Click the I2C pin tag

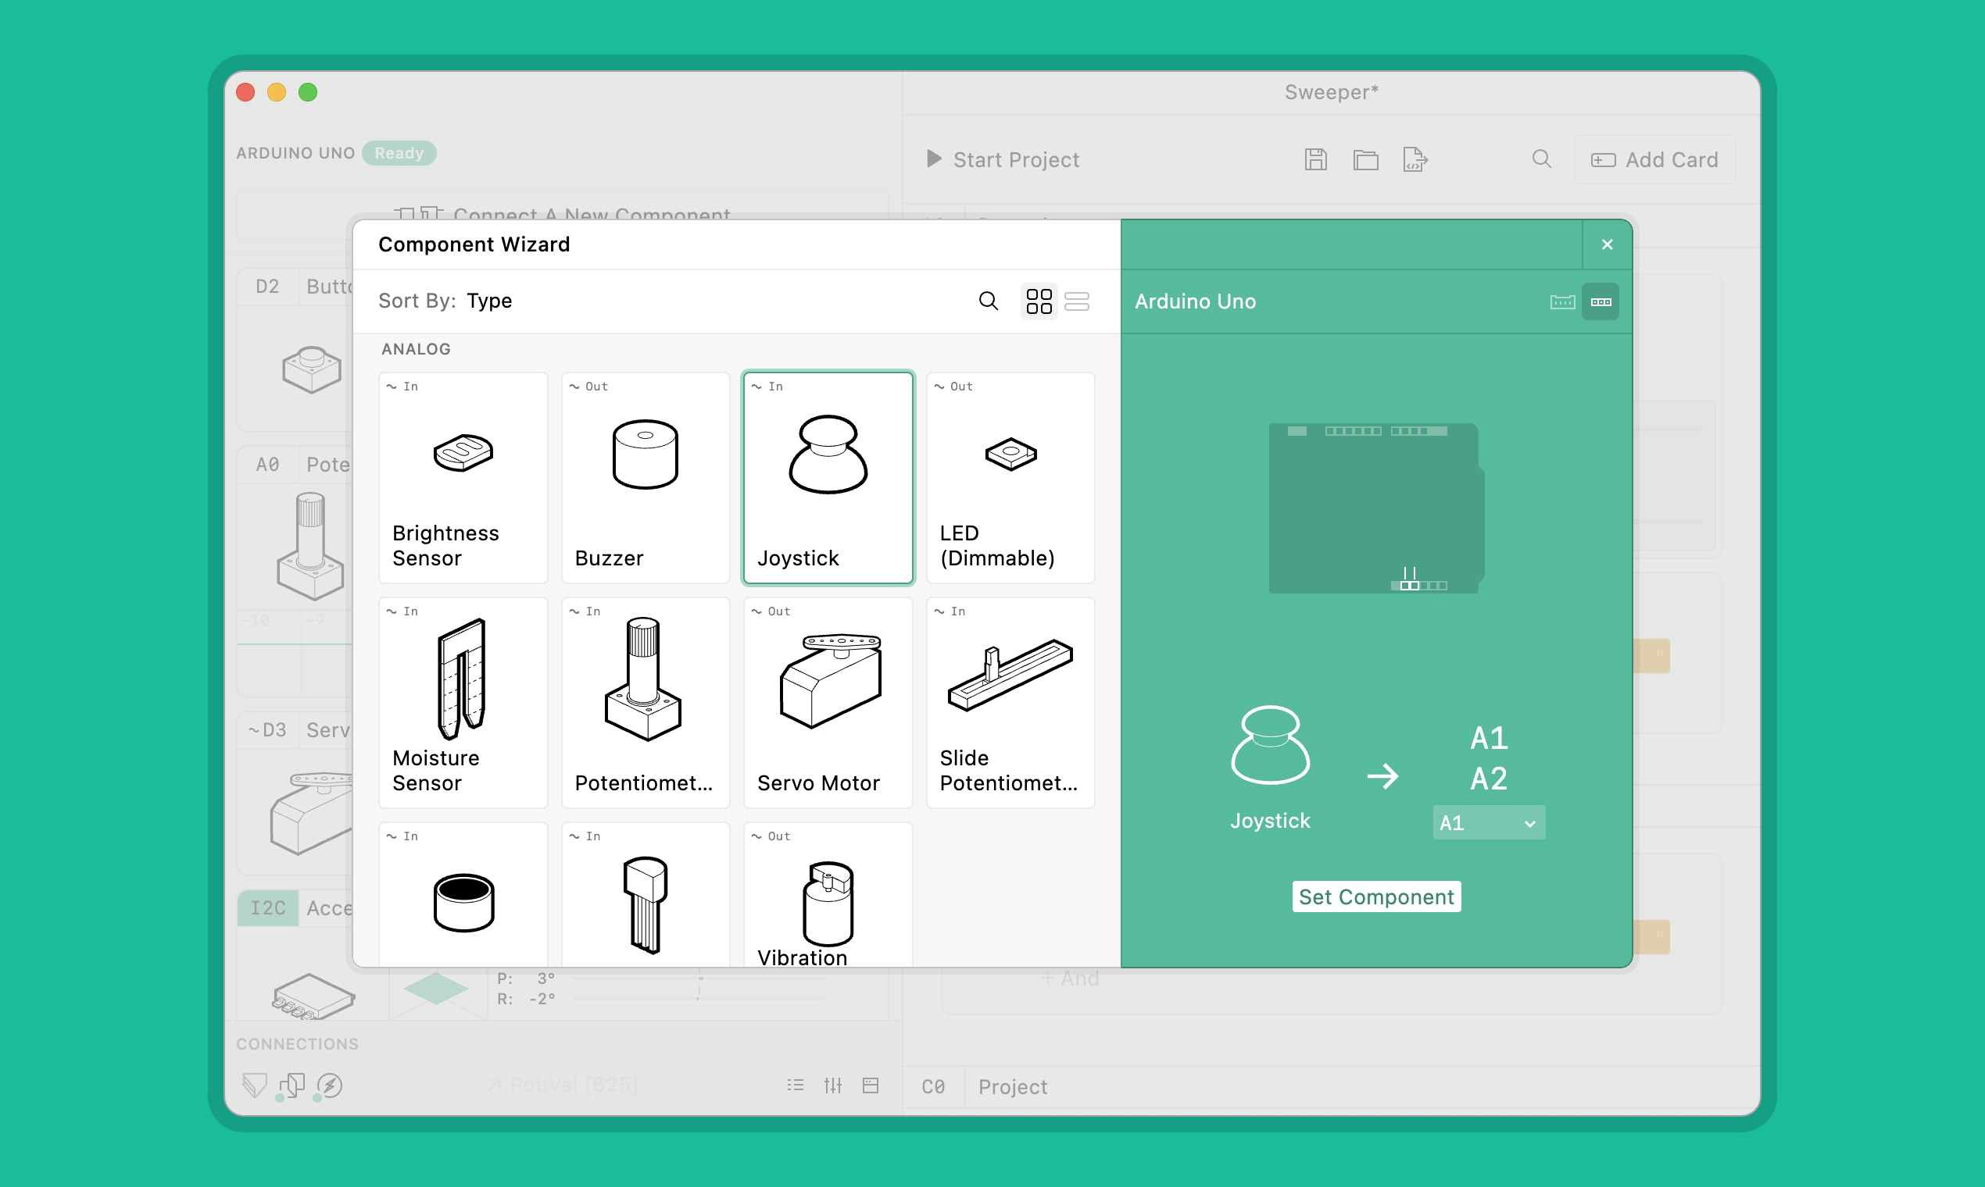click(267, 908)
